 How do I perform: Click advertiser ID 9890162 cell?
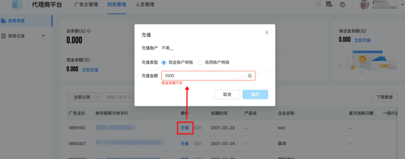coord(77,128)
